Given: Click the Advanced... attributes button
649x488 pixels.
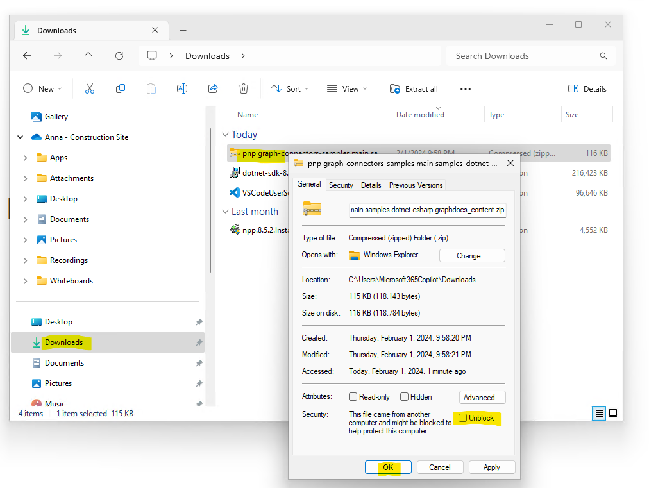Looking at the screenshot, I should pyautogui.click(x=482, y=398).
